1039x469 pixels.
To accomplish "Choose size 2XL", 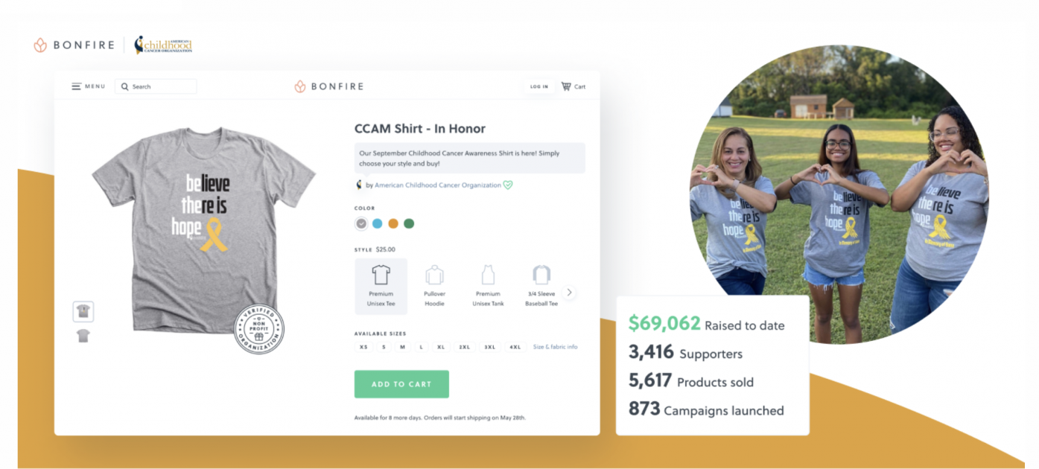I will point(464,347).
